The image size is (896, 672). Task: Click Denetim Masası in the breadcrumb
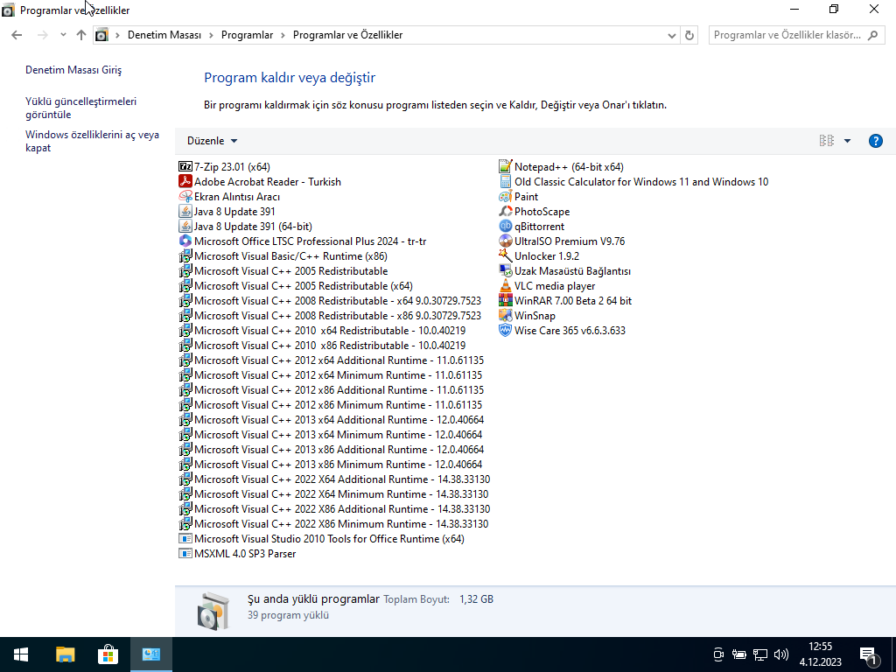[x=164, y=35]
